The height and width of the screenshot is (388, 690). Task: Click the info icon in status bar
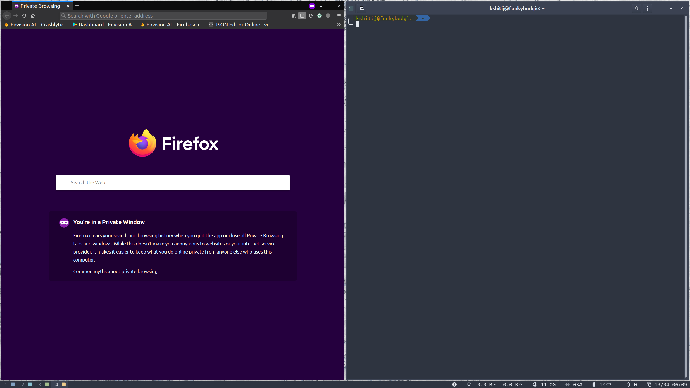[454, 384]
